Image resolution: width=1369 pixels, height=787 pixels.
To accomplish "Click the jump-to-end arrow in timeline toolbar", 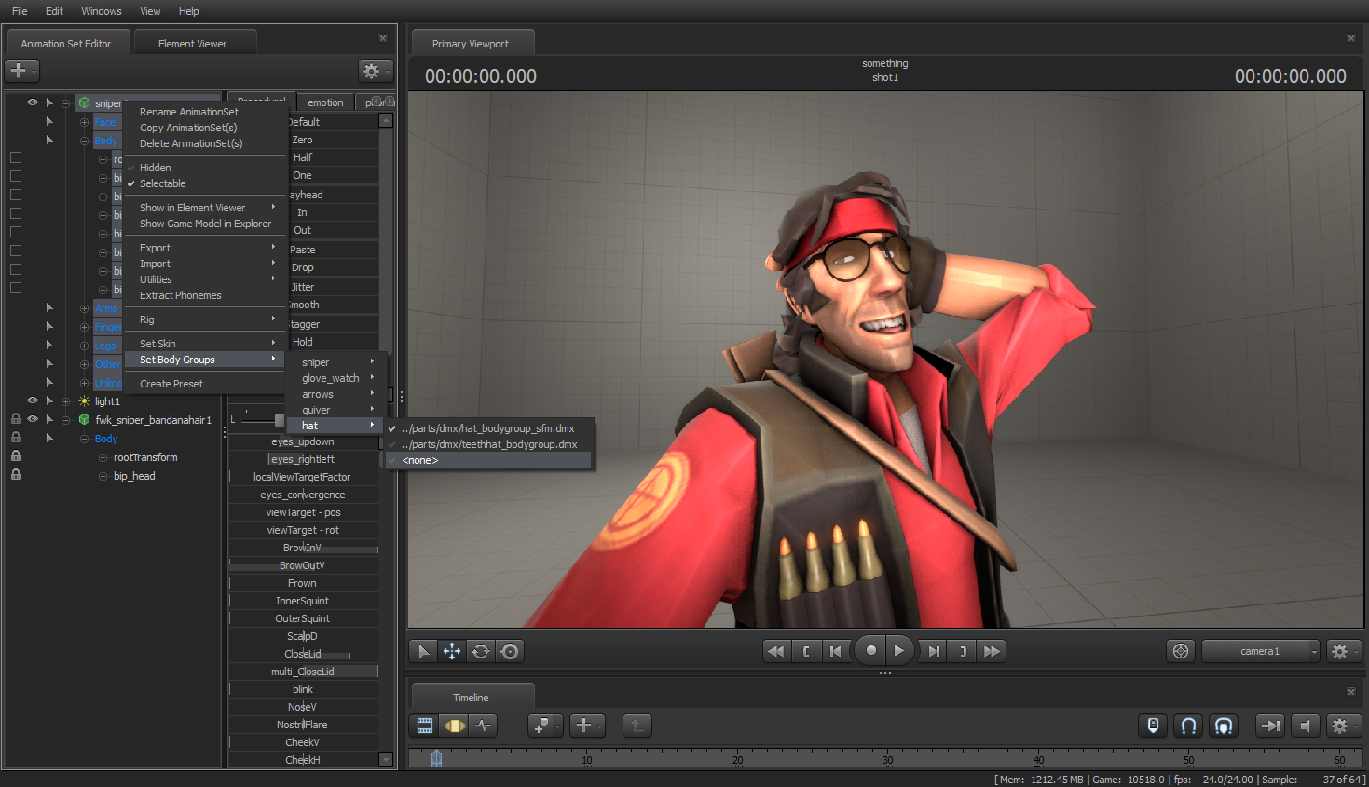I will click(x=1270, y=726).
